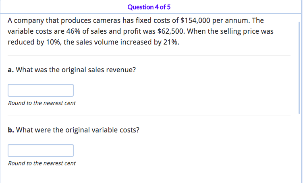The width and height of the screenshot is (303, 183).
Task: Click the rounding hint under part b
Action: pyautogui.click(x=42, y=163)
